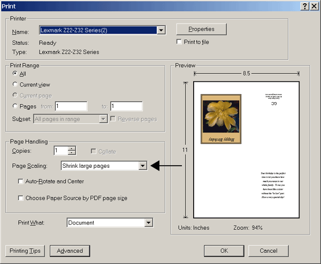Click the Printing Tips button

25,251
